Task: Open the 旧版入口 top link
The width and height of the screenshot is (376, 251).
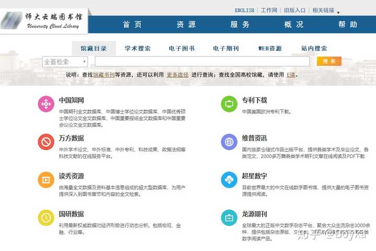Action: click(295, 10)
